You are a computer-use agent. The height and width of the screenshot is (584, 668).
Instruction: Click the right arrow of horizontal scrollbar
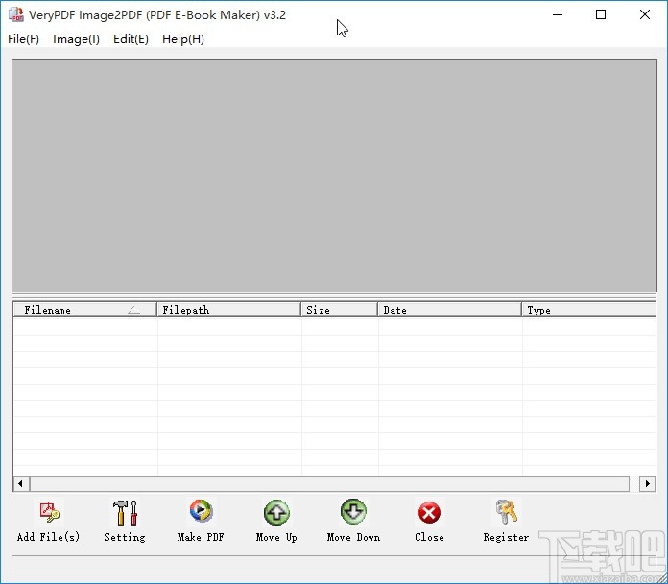pyautogui.click(x=648, y=483)
